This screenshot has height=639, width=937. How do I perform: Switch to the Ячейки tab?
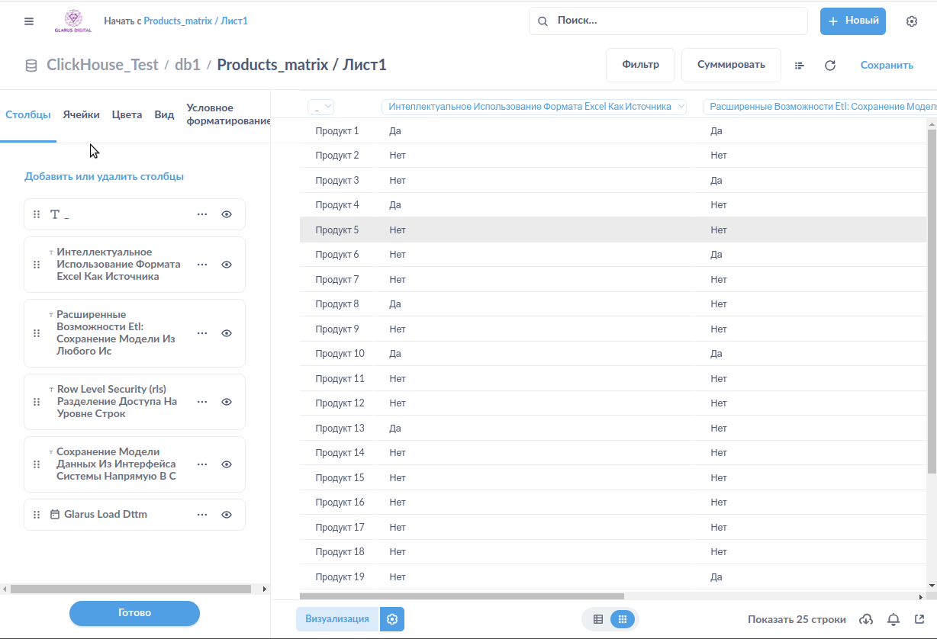pos(81,115)
